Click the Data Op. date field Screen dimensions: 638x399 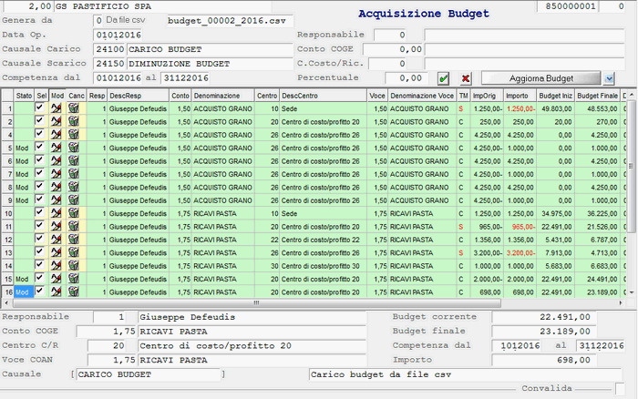coord(118,35)
